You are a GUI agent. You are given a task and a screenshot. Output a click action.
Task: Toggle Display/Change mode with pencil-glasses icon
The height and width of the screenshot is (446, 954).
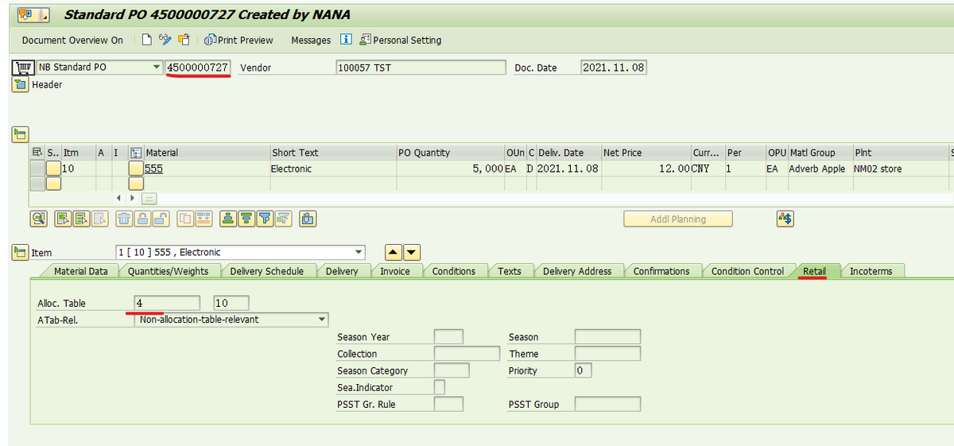click(165, 40)
